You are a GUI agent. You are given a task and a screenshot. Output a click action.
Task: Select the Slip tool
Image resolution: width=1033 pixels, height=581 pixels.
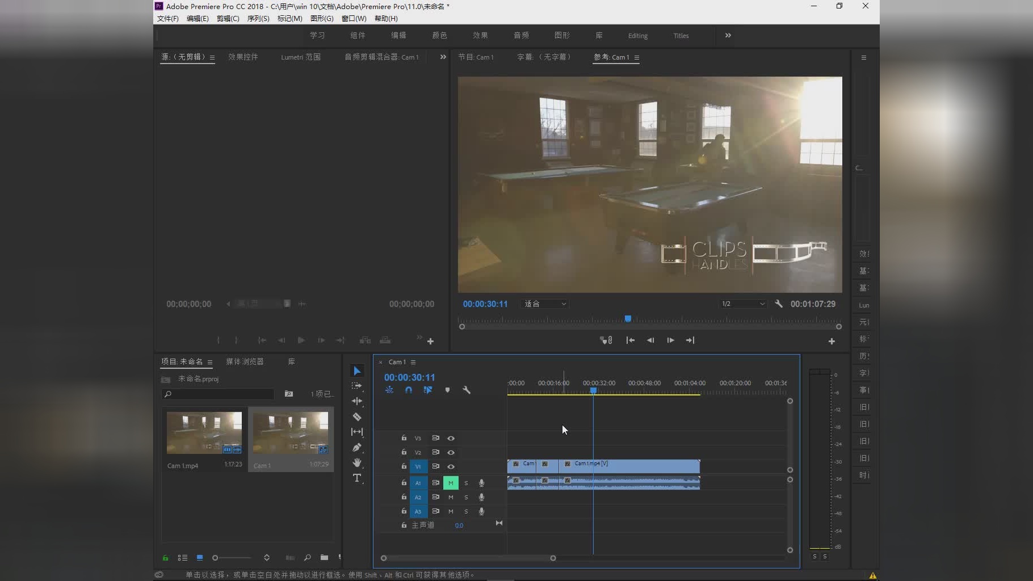pyautogui.click(x=357, y=432)
